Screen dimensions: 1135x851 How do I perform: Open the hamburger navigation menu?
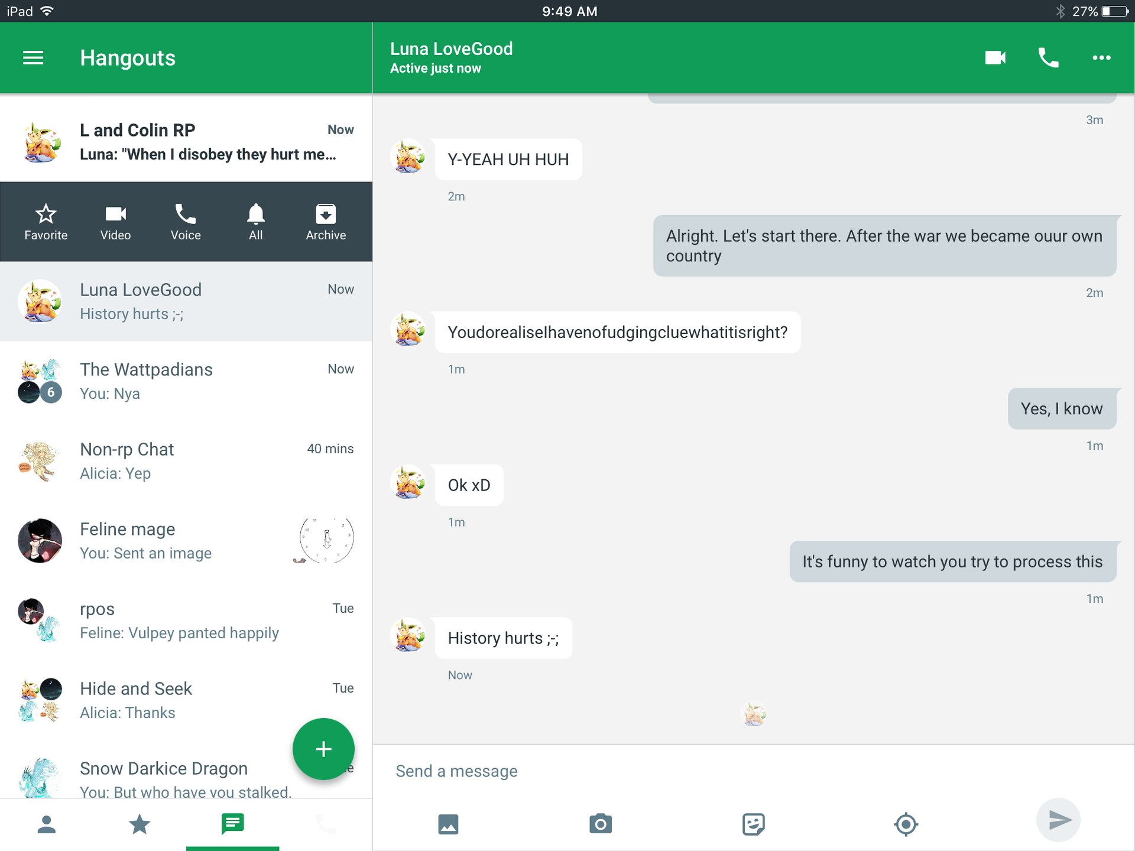pos(33,58)
